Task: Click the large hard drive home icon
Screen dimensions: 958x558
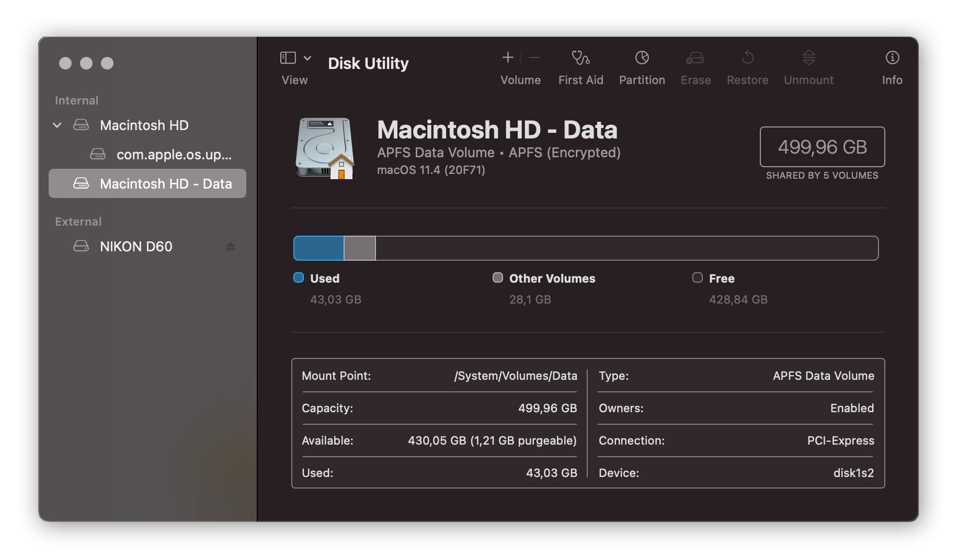Action: click(x=325, y=148)
